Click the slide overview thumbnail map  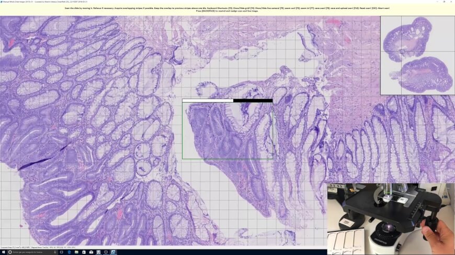(x=417, y=55)
